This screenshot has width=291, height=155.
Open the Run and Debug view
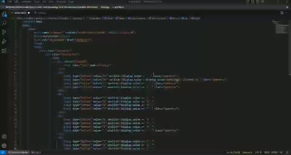pos(4,41)
